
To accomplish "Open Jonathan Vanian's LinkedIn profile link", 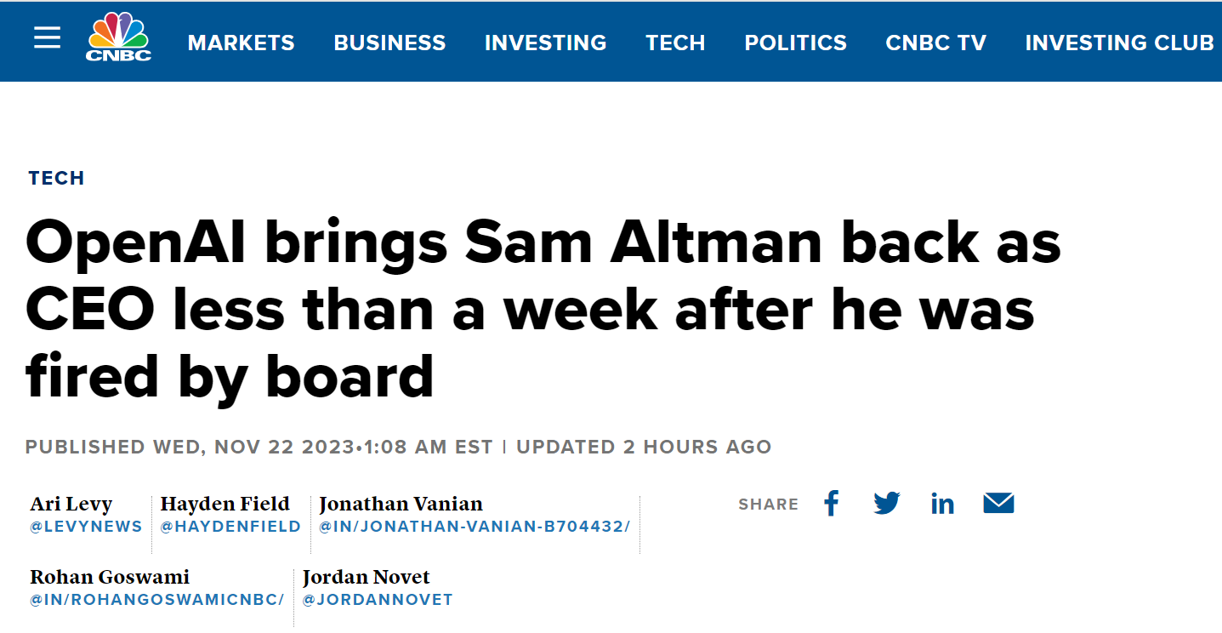I will coord(475,527).
